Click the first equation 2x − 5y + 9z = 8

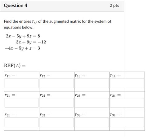tap(23, 36)
